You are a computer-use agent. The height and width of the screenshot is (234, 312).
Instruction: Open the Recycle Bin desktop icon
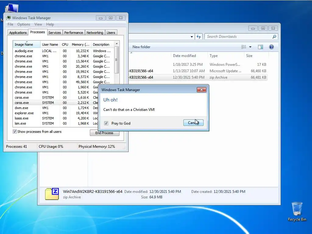[x=297, y=211]
